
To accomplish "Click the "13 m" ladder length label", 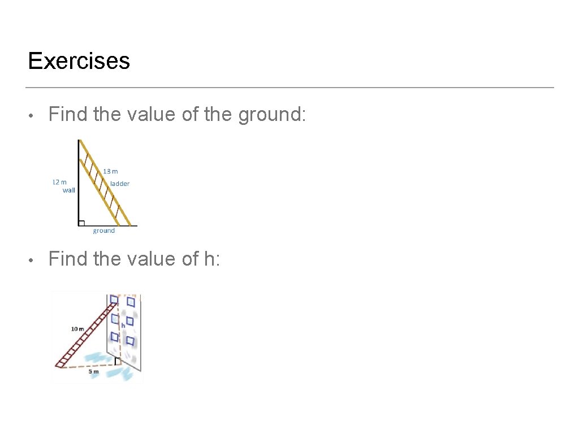I will [111, 171].
